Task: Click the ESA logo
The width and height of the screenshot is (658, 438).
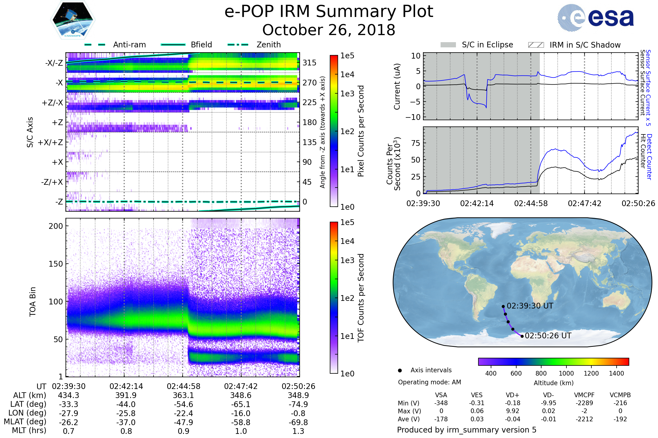Action: [x=595, y=18]
